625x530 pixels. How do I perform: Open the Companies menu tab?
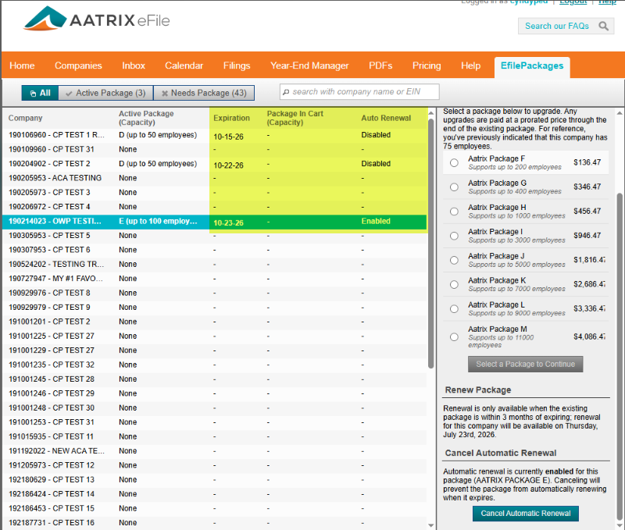click(x=78, y=66)
